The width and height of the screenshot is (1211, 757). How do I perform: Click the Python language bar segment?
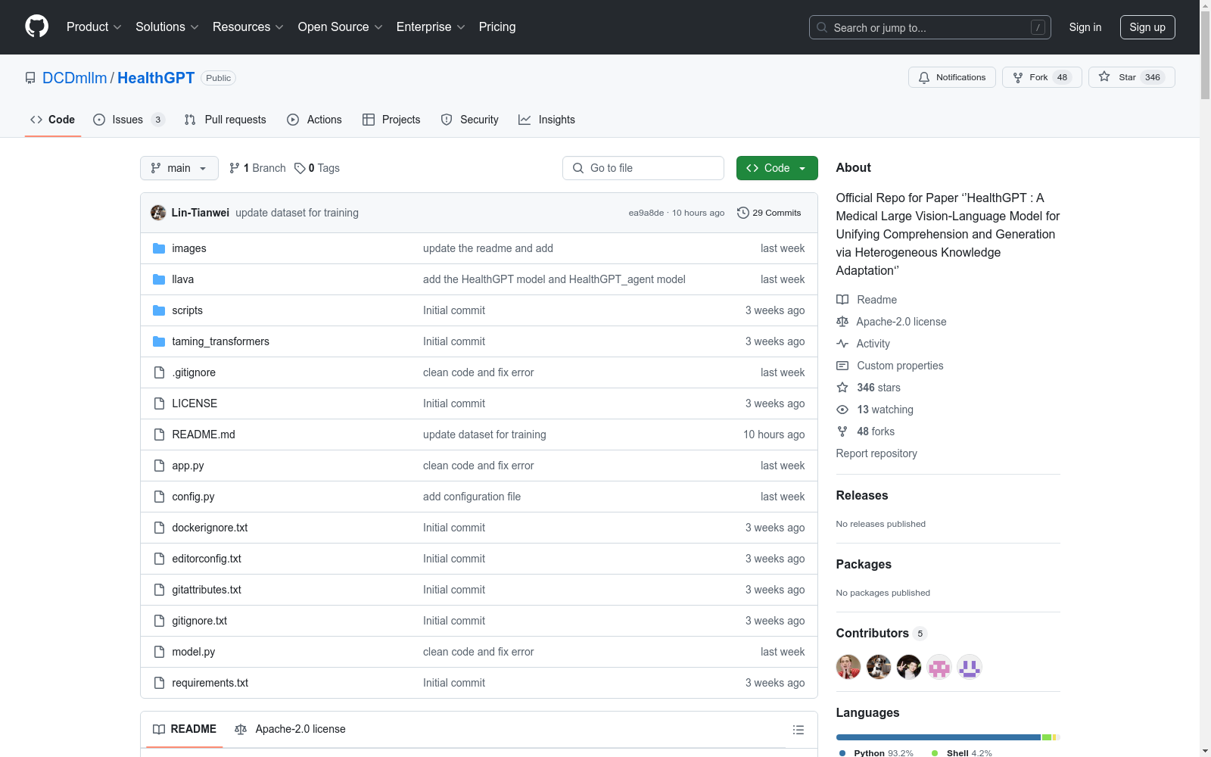point(939,737)
